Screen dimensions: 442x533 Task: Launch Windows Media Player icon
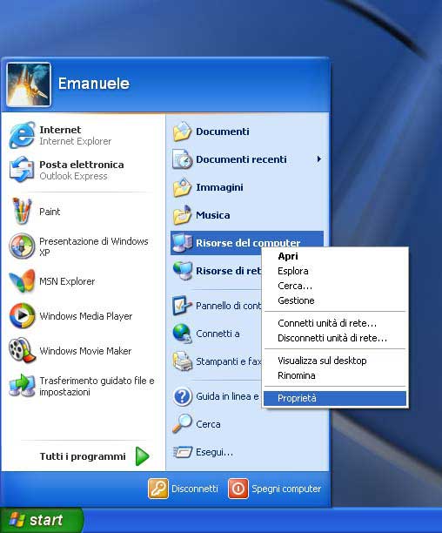point(22,316)
